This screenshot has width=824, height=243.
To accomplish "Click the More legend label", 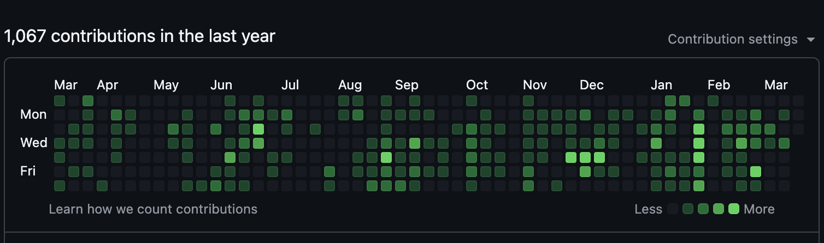I will pyautogui.click(x=759, y=209).
